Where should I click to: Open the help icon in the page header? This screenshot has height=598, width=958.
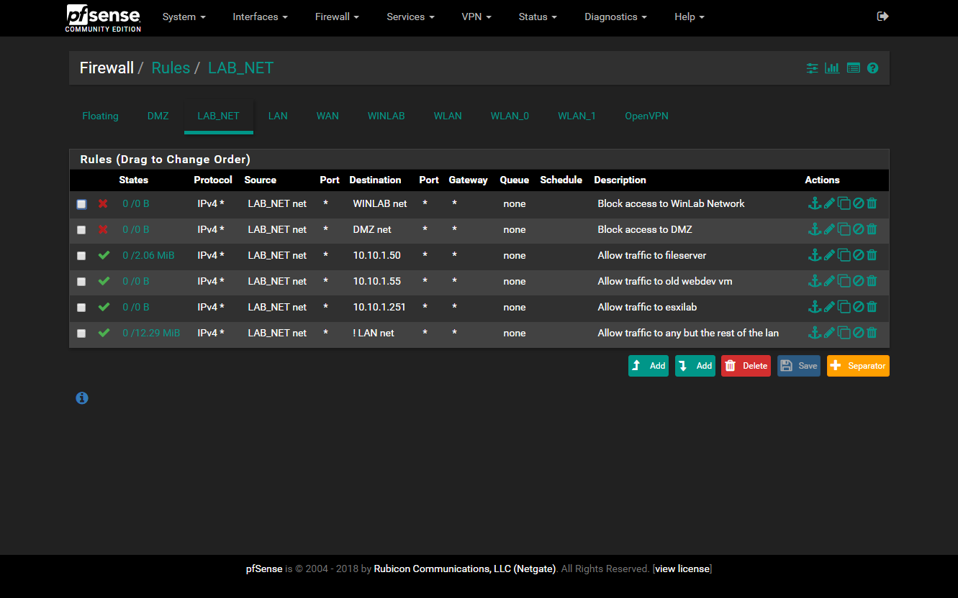[872, 68]
